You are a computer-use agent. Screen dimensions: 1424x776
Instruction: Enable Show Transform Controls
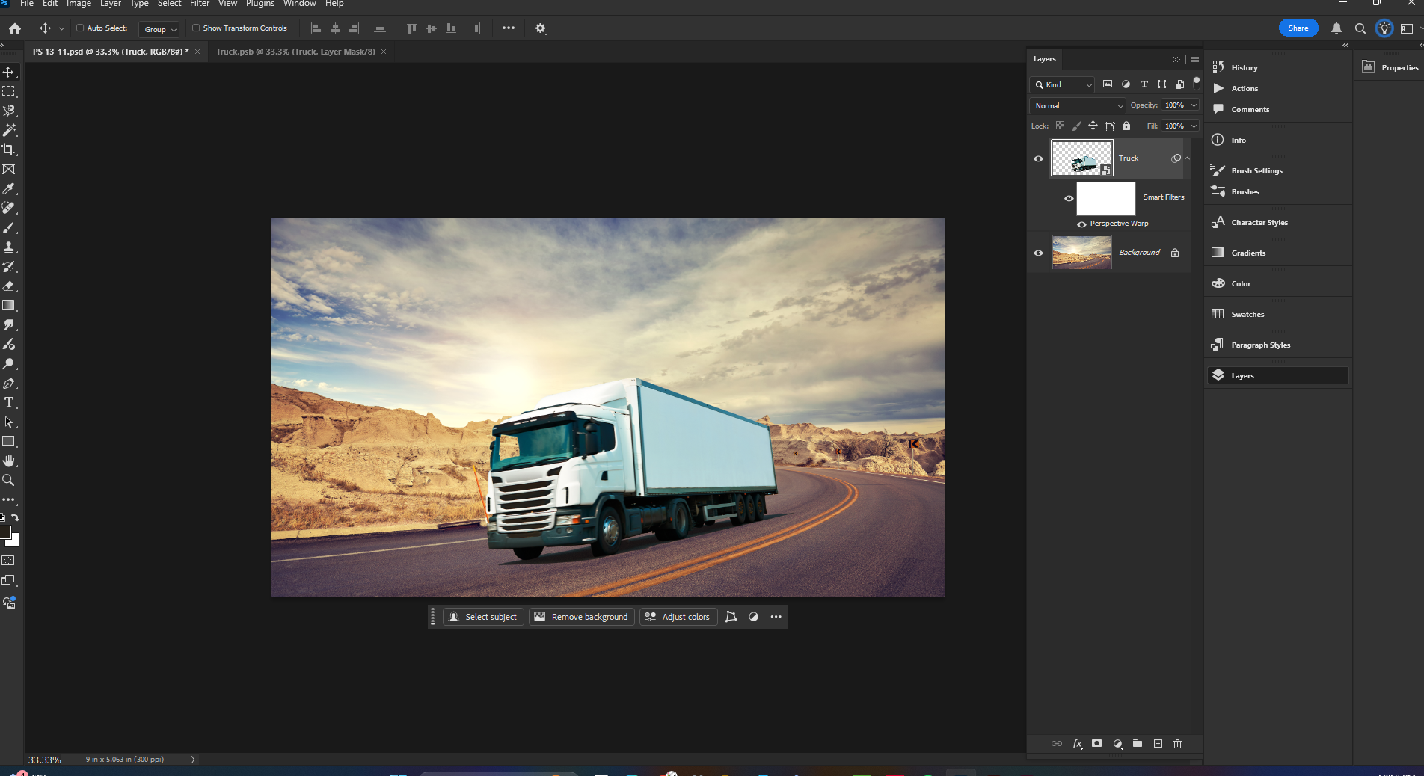pos(196,28)
